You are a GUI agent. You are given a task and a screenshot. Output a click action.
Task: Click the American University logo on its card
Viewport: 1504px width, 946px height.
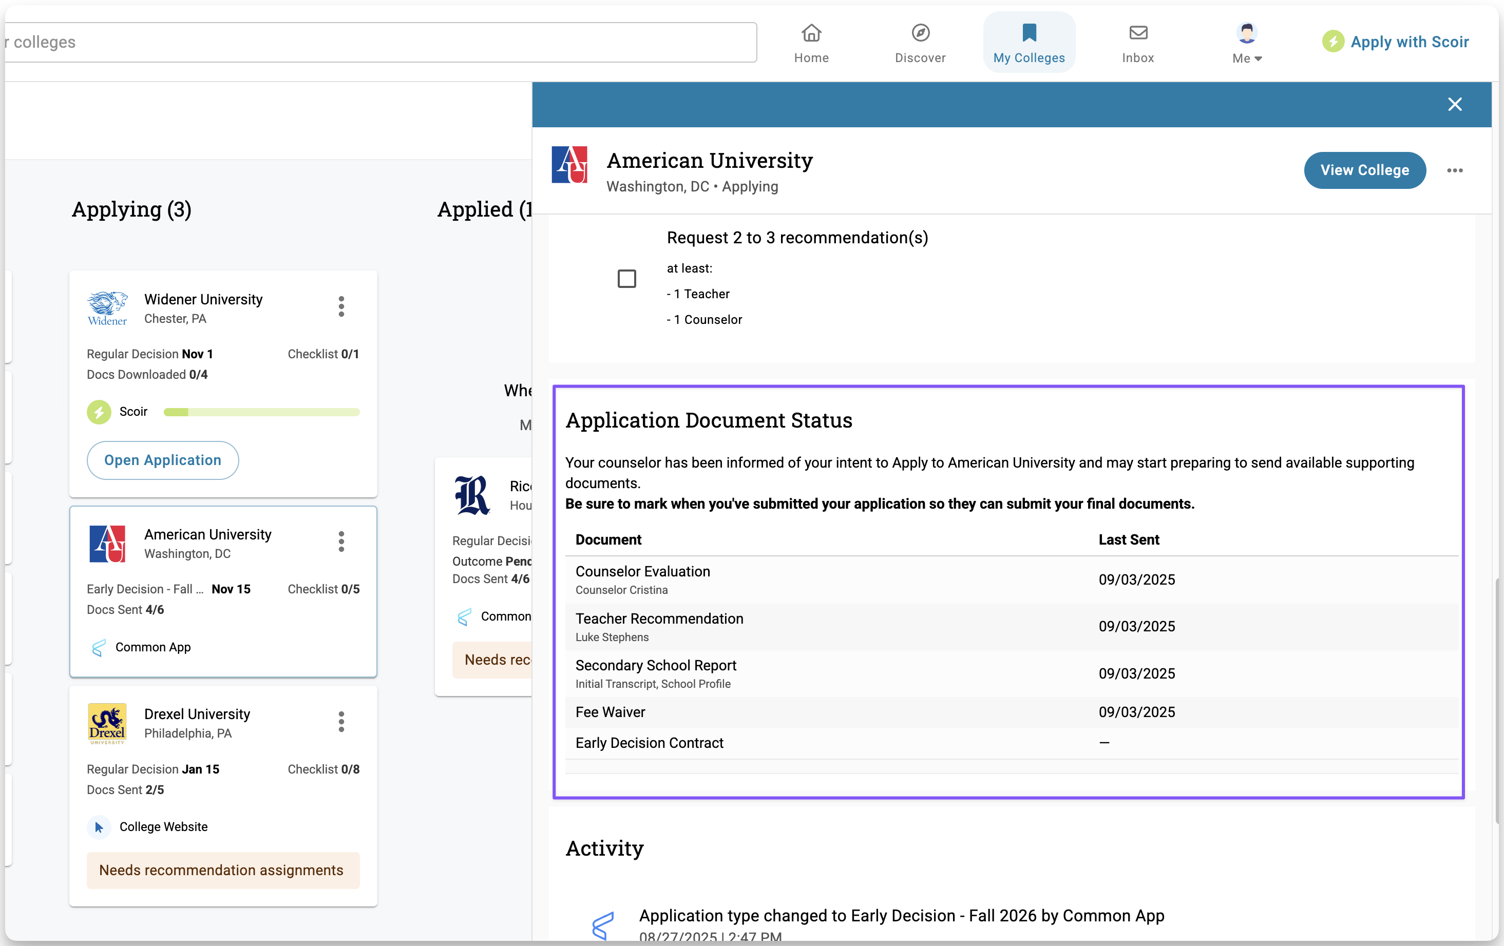(x=107, y=543)
